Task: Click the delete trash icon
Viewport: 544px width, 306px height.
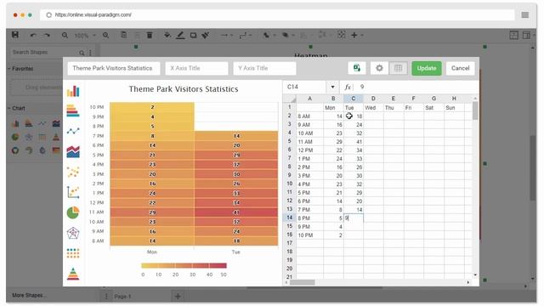Action: point(150,35)
